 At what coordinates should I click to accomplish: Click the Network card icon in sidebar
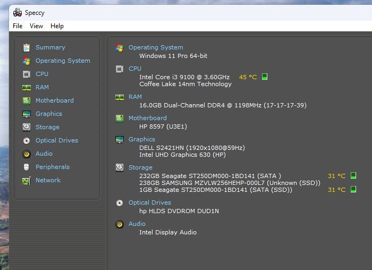(27, 181)
